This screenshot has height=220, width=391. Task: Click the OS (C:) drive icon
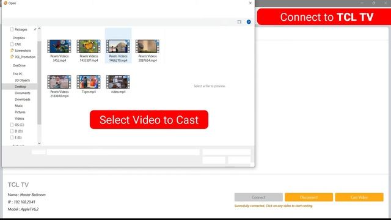point(12,125)
